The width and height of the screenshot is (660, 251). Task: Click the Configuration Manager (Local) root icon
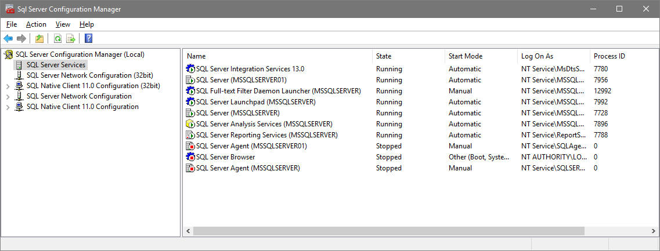(8, 54)
